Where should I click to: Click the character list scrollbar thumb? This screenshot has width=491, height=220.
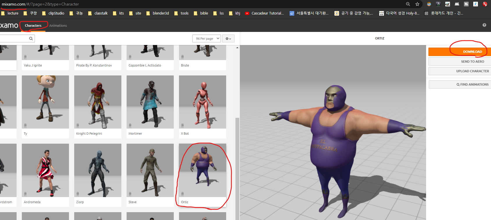tap(237, 168)
